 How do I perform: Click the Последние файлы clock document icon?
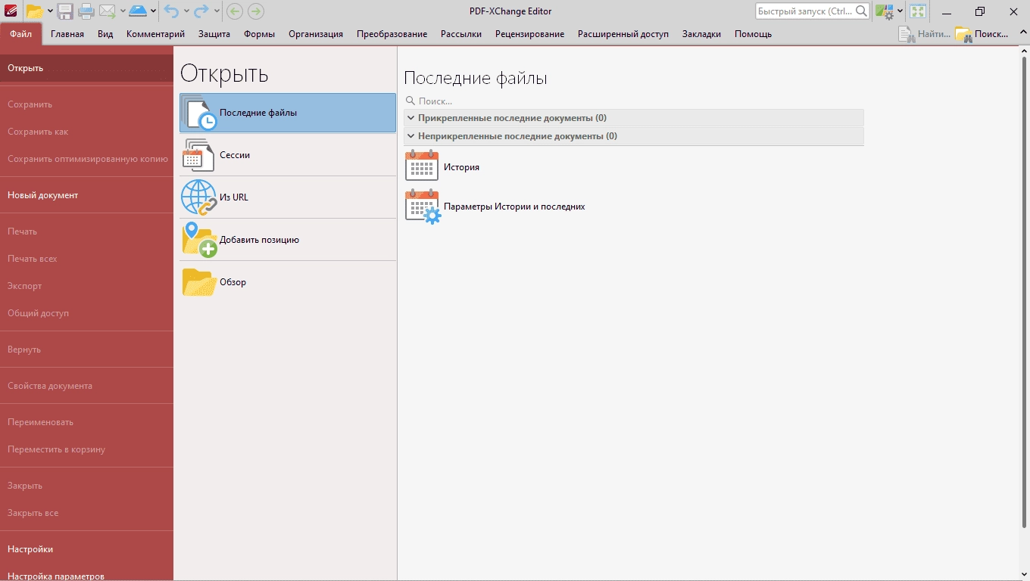click(199, 113)
